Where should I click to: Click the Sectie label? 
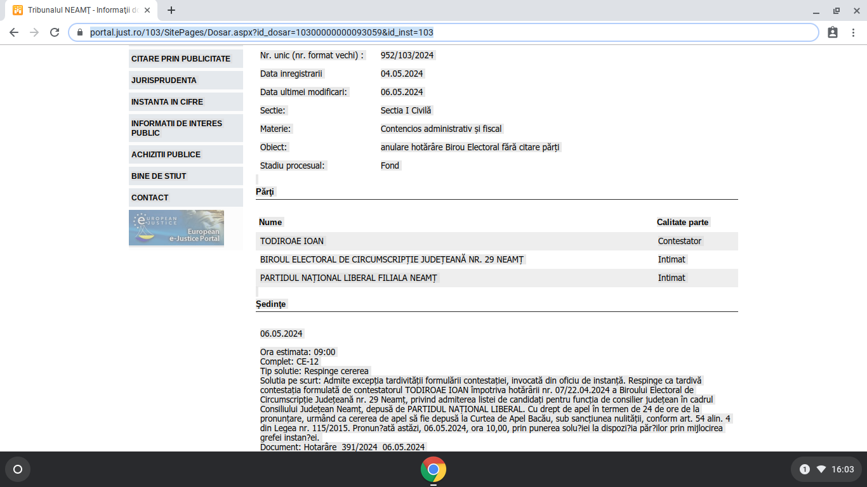(x=273, y=110)
